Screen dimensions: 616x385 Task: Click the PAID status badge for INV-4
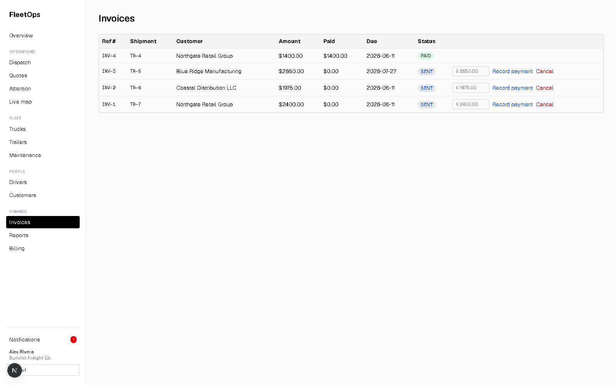(x=426, y=56)
